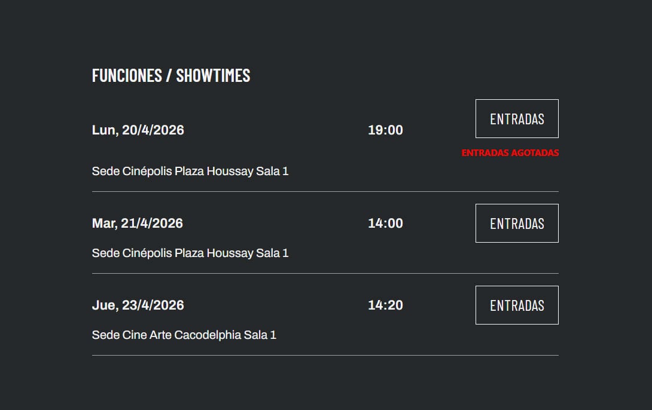Viewport: 652px width, 410px height.
Task: Click divider line below Monday showtime
Action: (x=325, y=192)
